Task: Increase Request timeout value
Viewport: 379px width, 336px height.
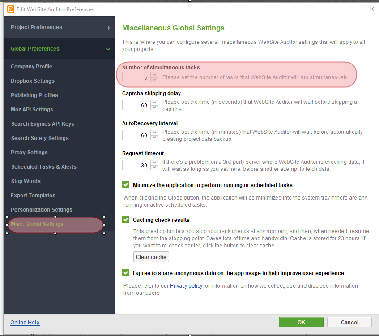Action: [154, 162]
